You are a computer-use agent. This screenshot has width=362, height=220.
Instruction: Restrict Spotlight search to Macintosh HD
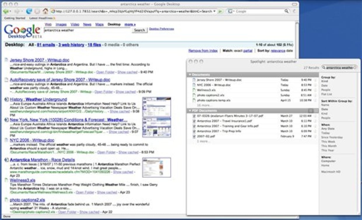pos(331,172)
